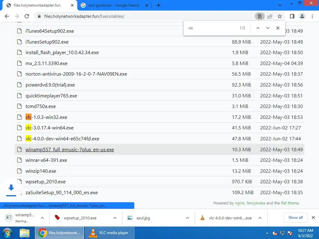Click the lock icon in address bar
The image size is (319, 239).
pos(39,16)
